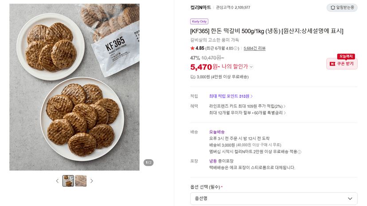Screen dimensions: 367x206
Task: Click the delivery truck icon by 3,000원
Action: [193, 77]
